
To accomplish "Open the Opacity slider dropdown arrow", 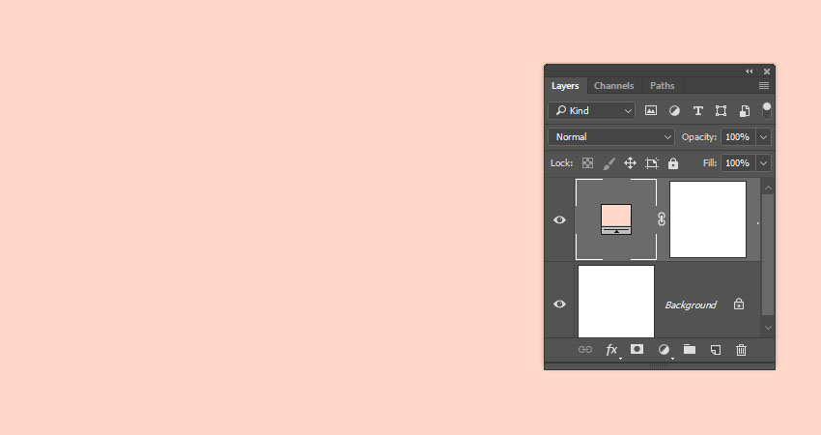I will tap(763, 137).
